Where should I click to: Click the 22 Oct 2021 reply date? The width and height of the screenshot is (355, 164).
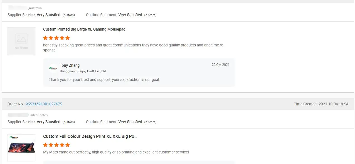point(221,65)
